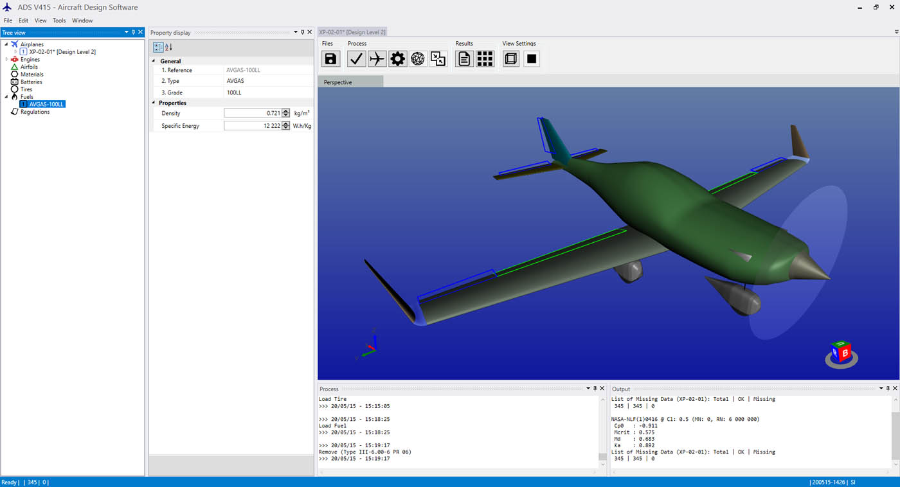Click the Output panel horizontal scrollbar
This screenshot has width=900, height=487.
[751, 472]
